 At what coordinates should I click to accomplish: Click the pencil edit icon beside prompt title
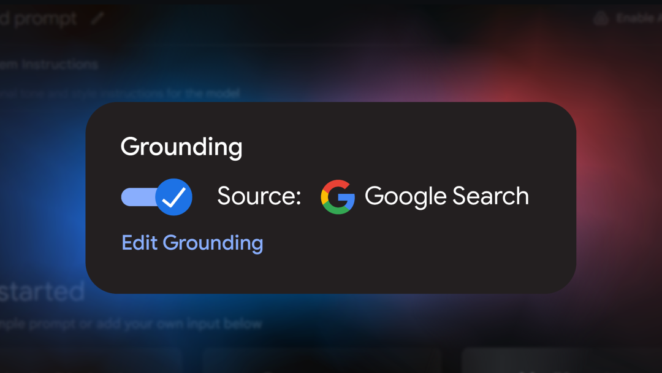[x=97, y=18]
